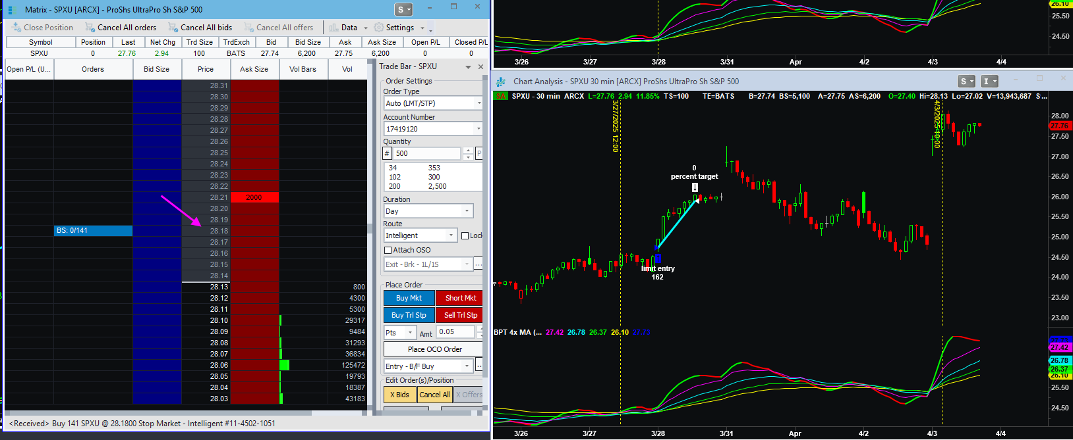Open the interval link I menu on chart
This screenshot has height=440, width=1073.
tap(989, 82)
